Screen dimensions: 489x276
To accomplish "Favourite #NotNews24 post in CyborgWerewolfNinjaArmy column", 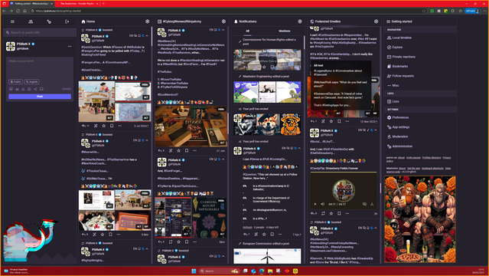I will tap(179, 151).
